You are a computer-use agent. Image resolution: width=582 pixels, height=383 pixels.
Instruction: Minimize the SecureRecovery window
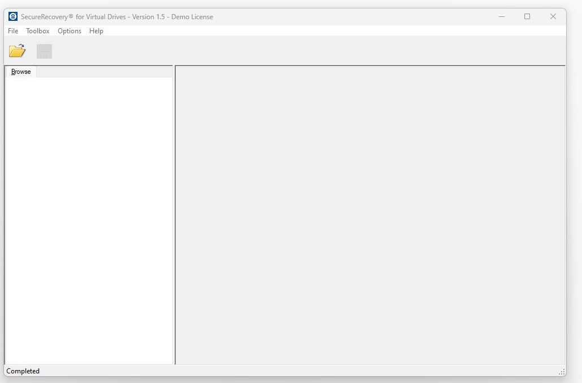tap(502, 16)
